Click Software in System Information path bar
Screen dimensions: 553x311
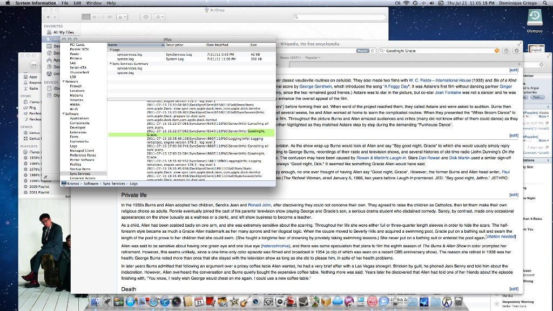(x=91, y=184)
